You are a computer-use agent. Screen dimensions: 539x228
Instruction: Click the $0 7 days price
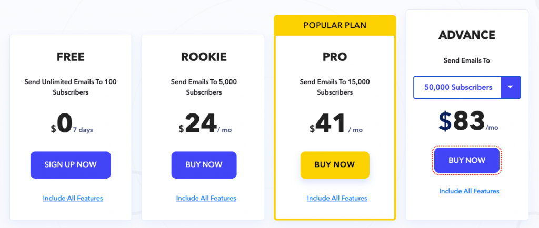pyautogui.click(x=72, y=124)
